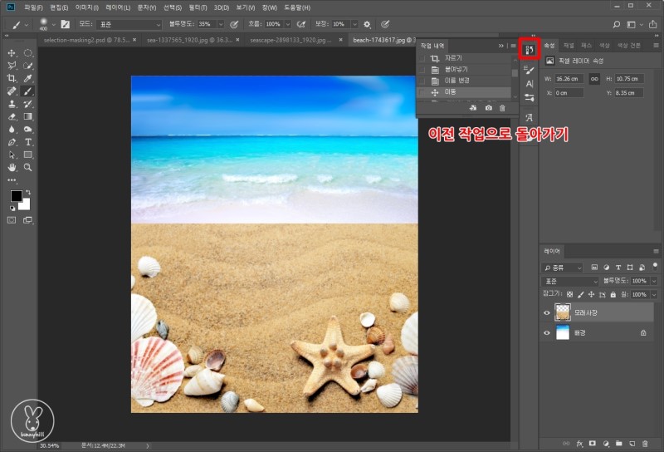The image size is (664, 452).
Task: Pick the Eyedropper tool
Action: tap(28, 78)
